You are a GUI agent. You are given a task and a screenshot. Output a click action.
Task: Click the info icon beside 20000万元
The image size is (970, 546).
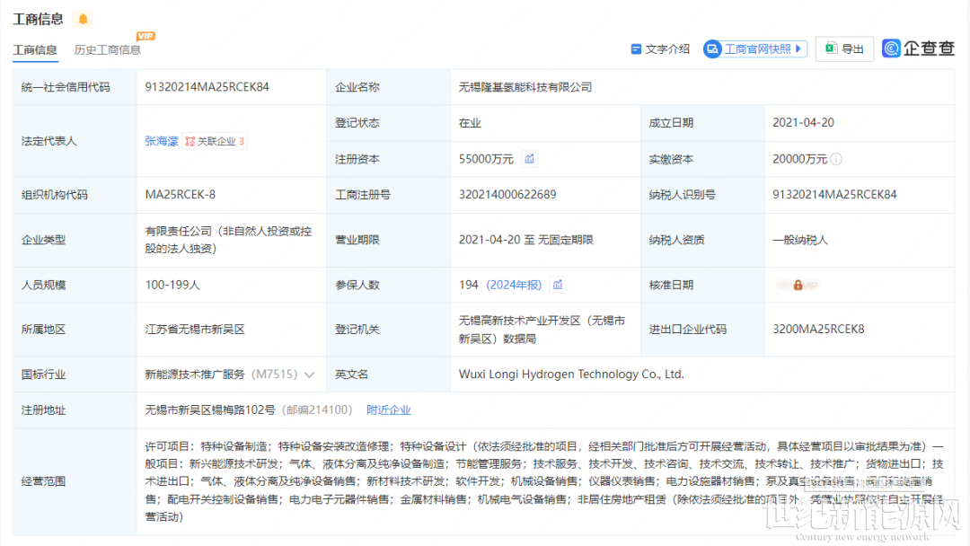836,159
